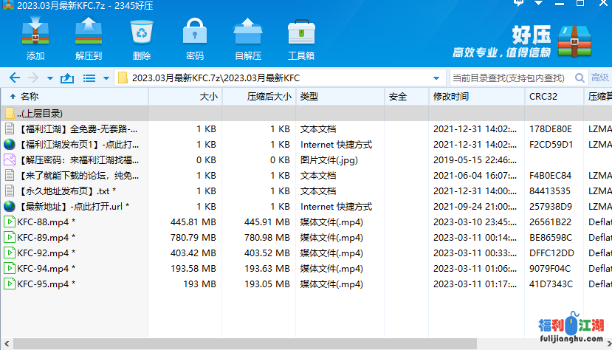Open the view mode dropdown arrow
The width and height of the screenshot is (612, 350).
pyautogui.click(x=106, y=78)
